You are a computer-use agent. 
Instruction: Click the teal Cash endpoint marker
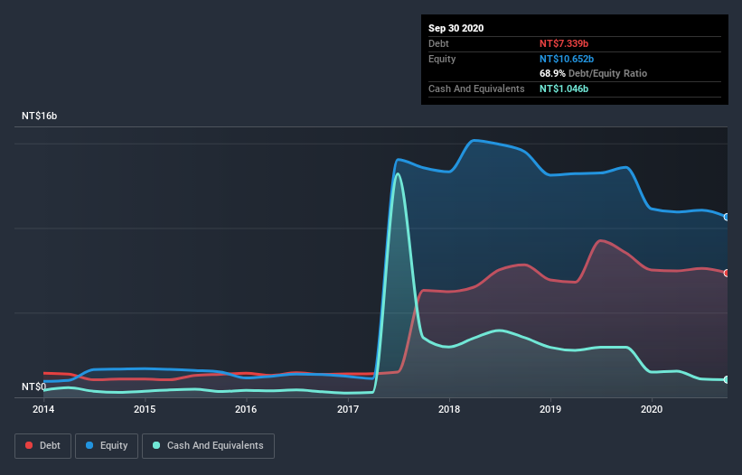(x=727, y=379)
